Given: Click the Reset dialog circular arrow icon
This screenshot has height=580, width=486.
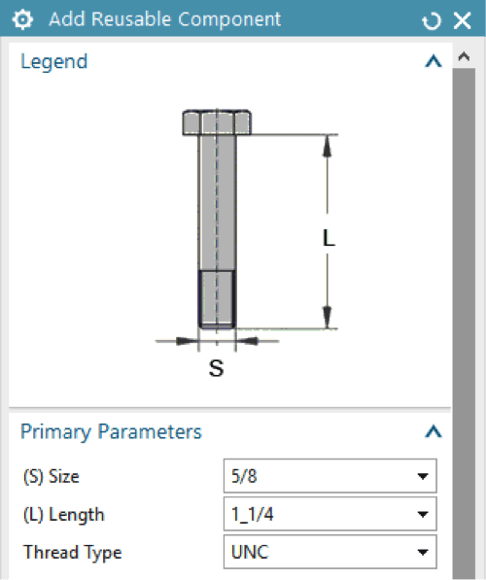Looking at the screenshot, I should (x=432, y=20).
